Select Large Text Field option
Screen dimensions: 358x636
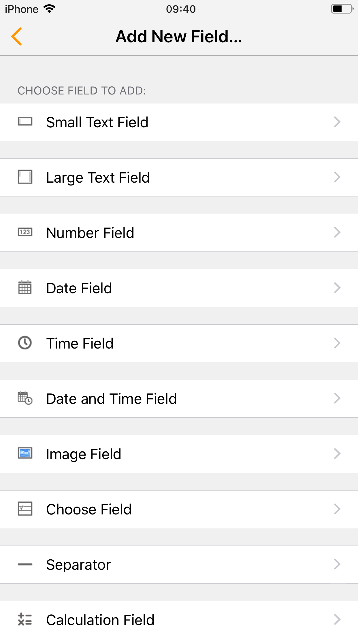click(x=98, y=177)
